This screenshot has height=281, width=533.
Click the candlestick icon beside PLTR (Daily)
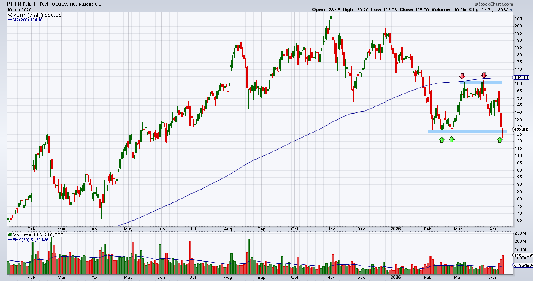9,15
